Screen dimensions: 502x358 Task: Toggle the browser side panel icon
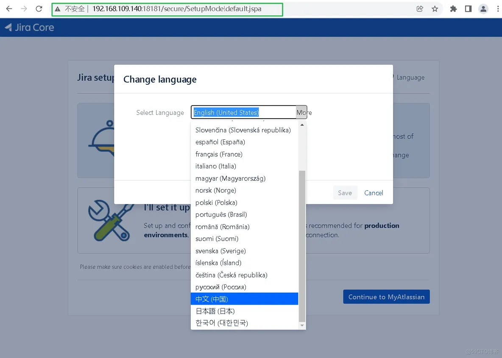(x=468, y=8)
